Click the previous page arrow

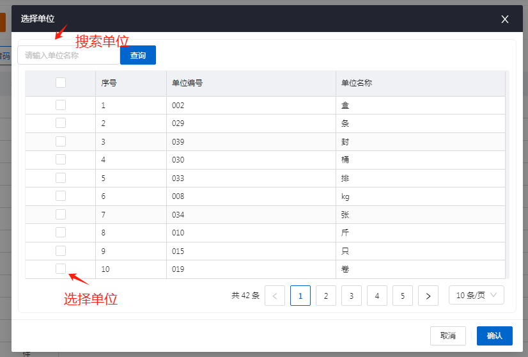[x=275, y=296]
